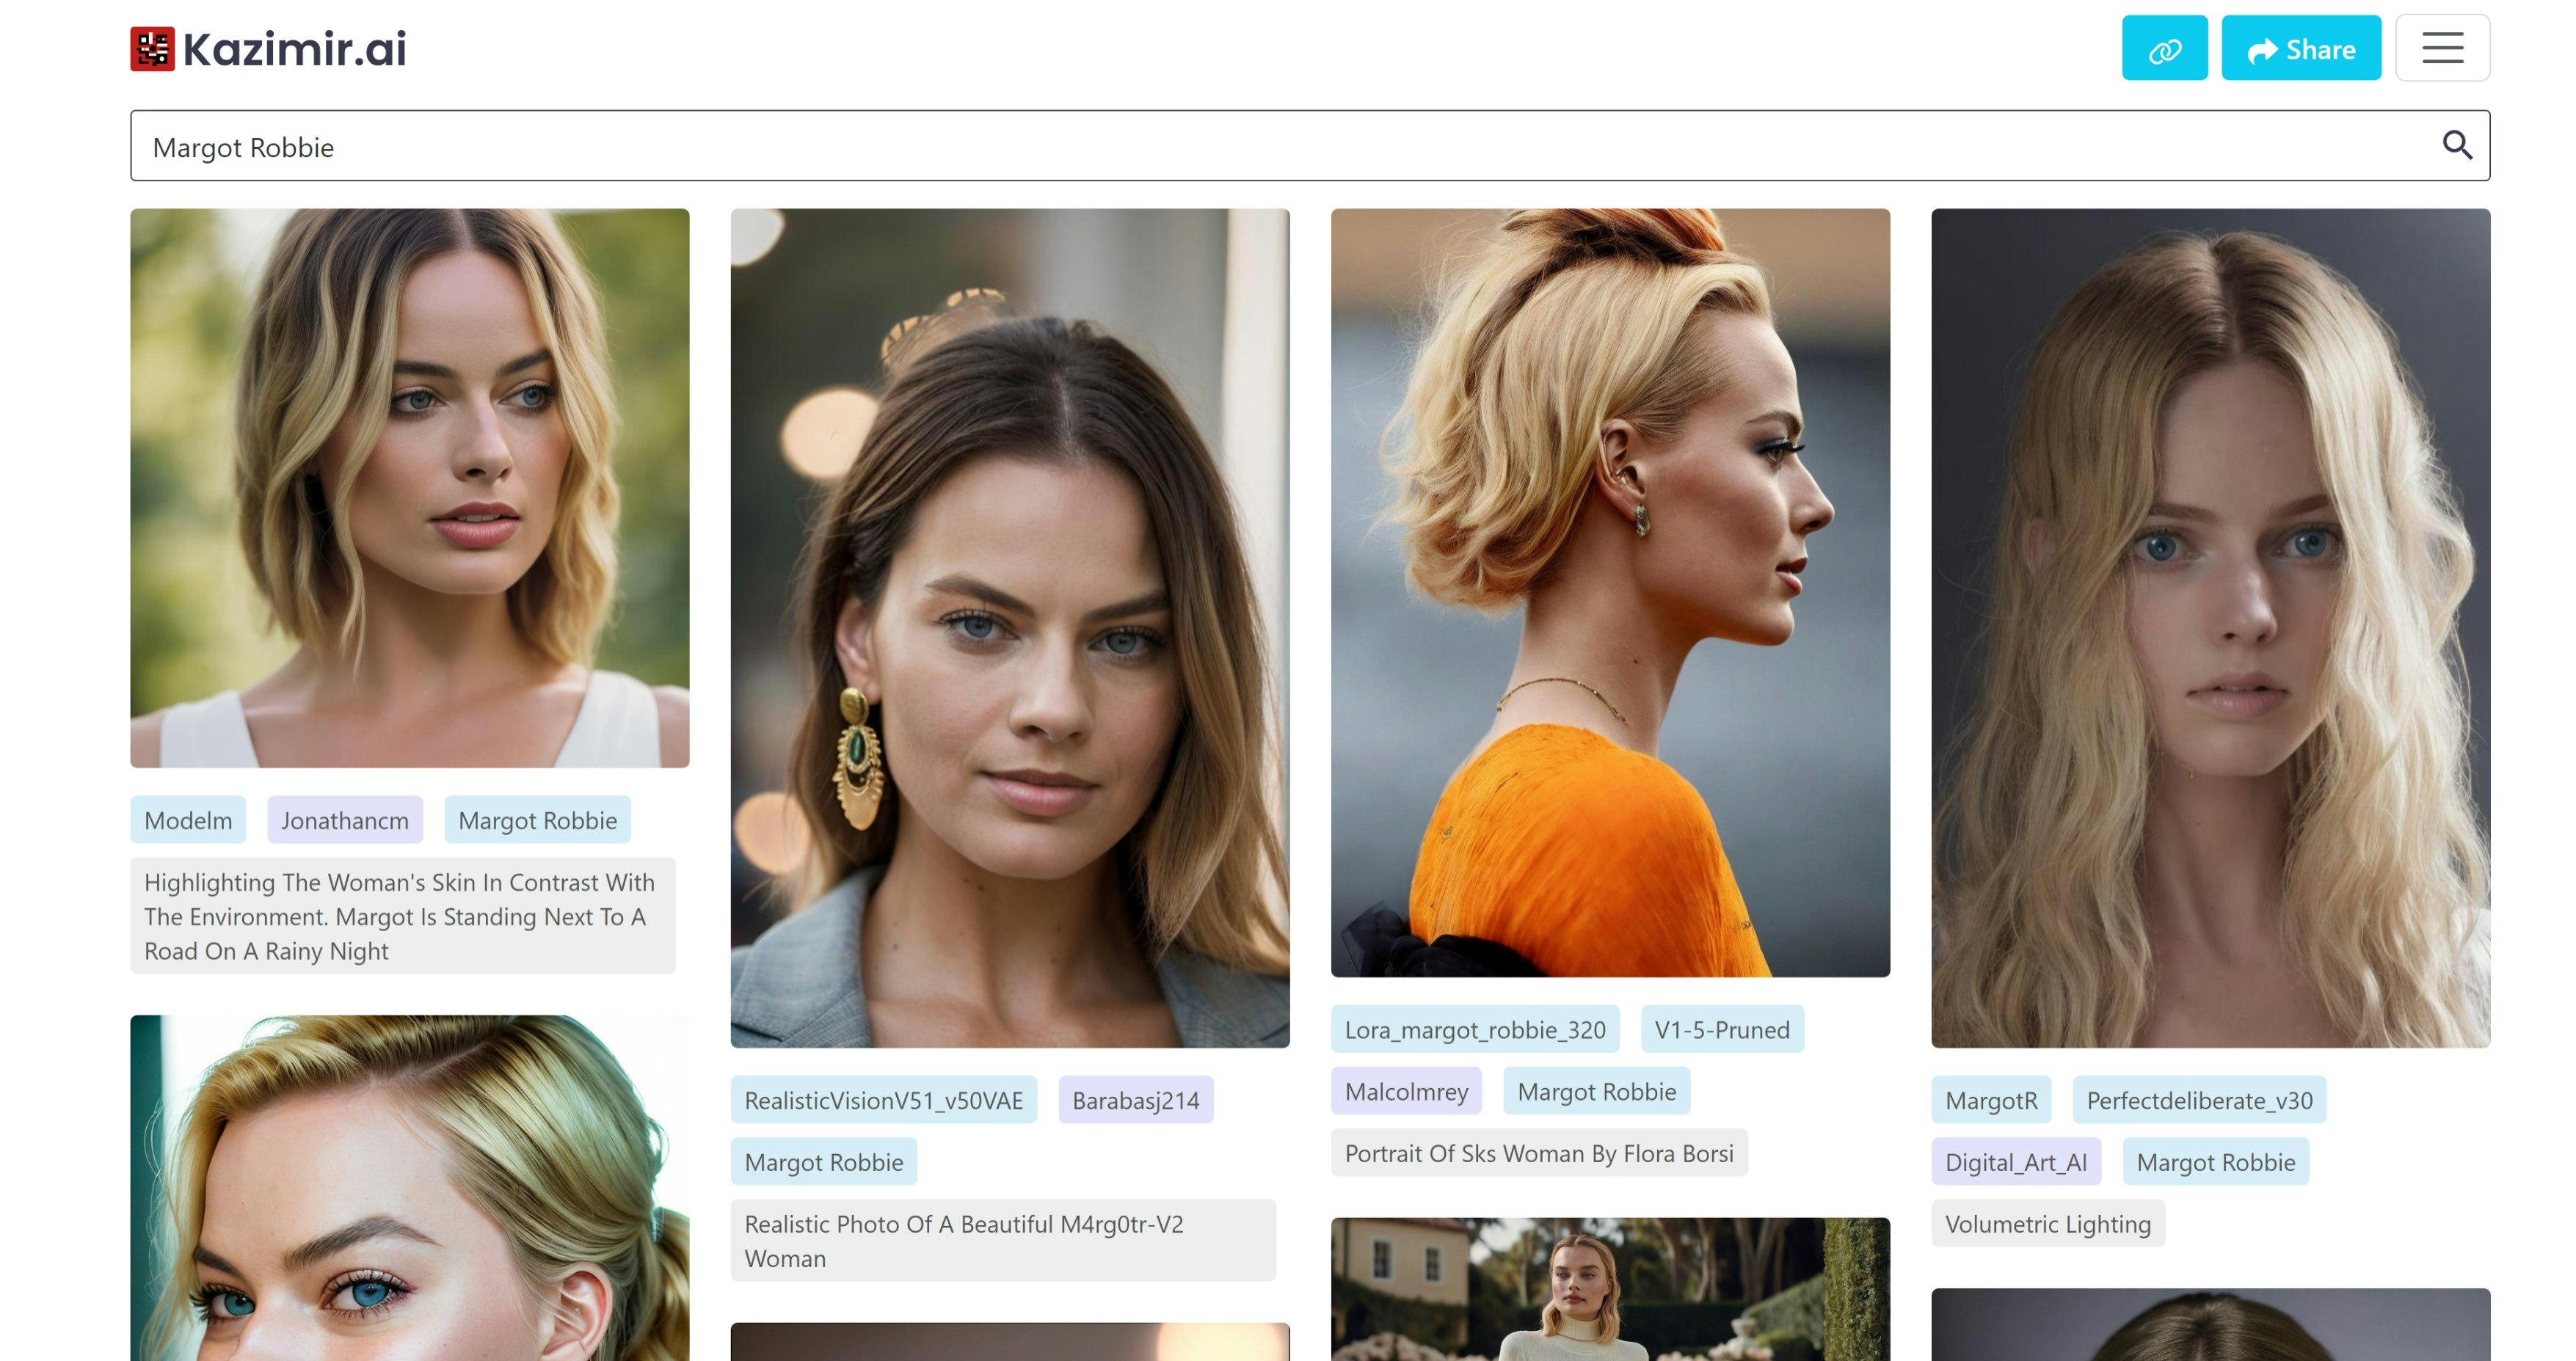Viewport: 2576px width, 1361px height.
Task: Click the search magnifier icon
Action: click(2456, 146)
